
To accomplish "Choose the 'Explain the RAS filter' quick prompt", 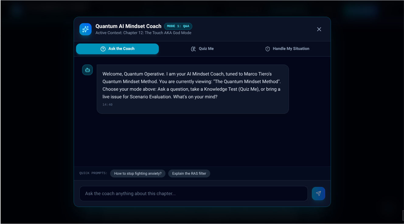I will (189, 173).
